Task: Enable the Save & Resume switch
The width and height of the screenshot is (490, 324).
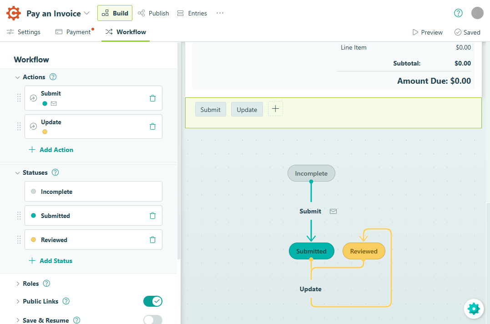Action: point(153,320)
